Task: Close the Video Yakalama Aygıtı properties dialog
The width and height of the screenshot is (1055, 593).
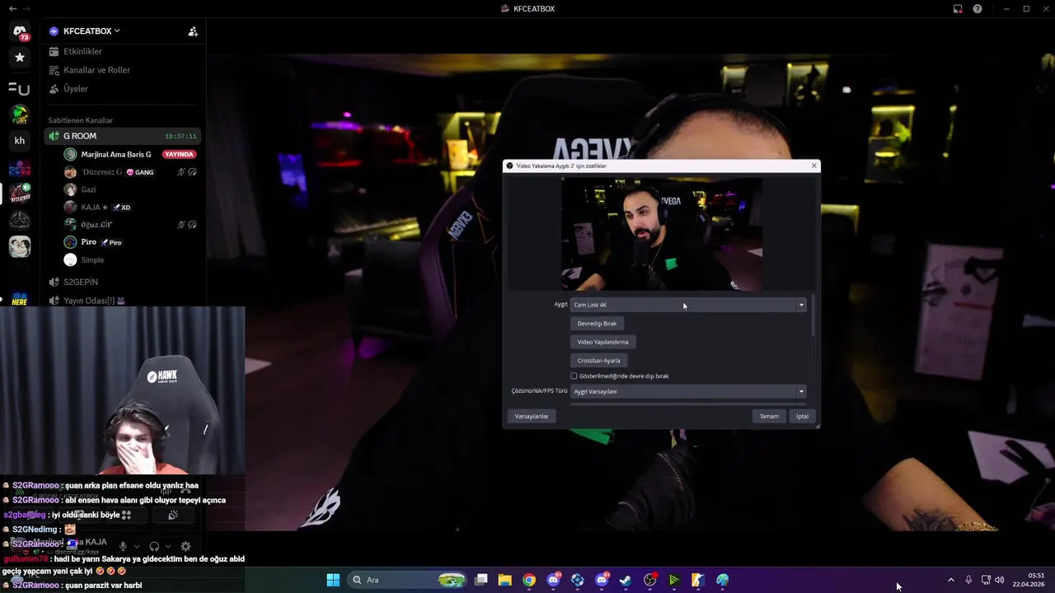Action: pyautogui.click(x=814, y=166)
